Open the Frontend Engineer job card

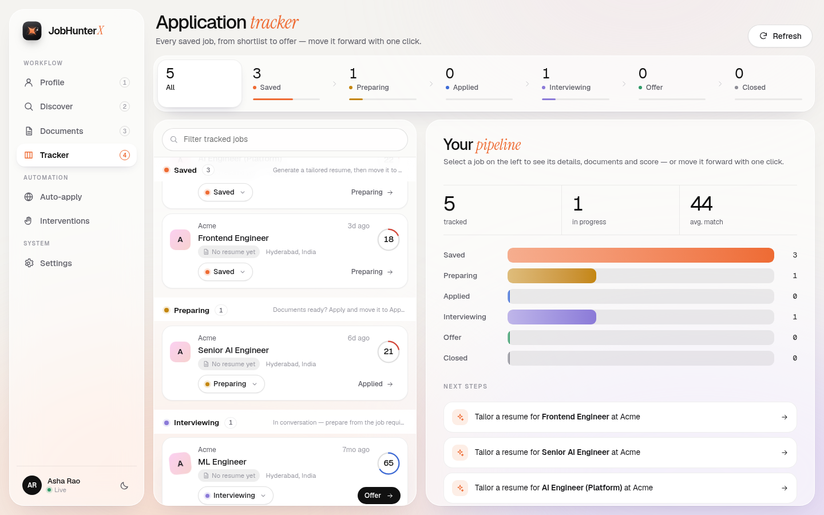click(285, 251)
